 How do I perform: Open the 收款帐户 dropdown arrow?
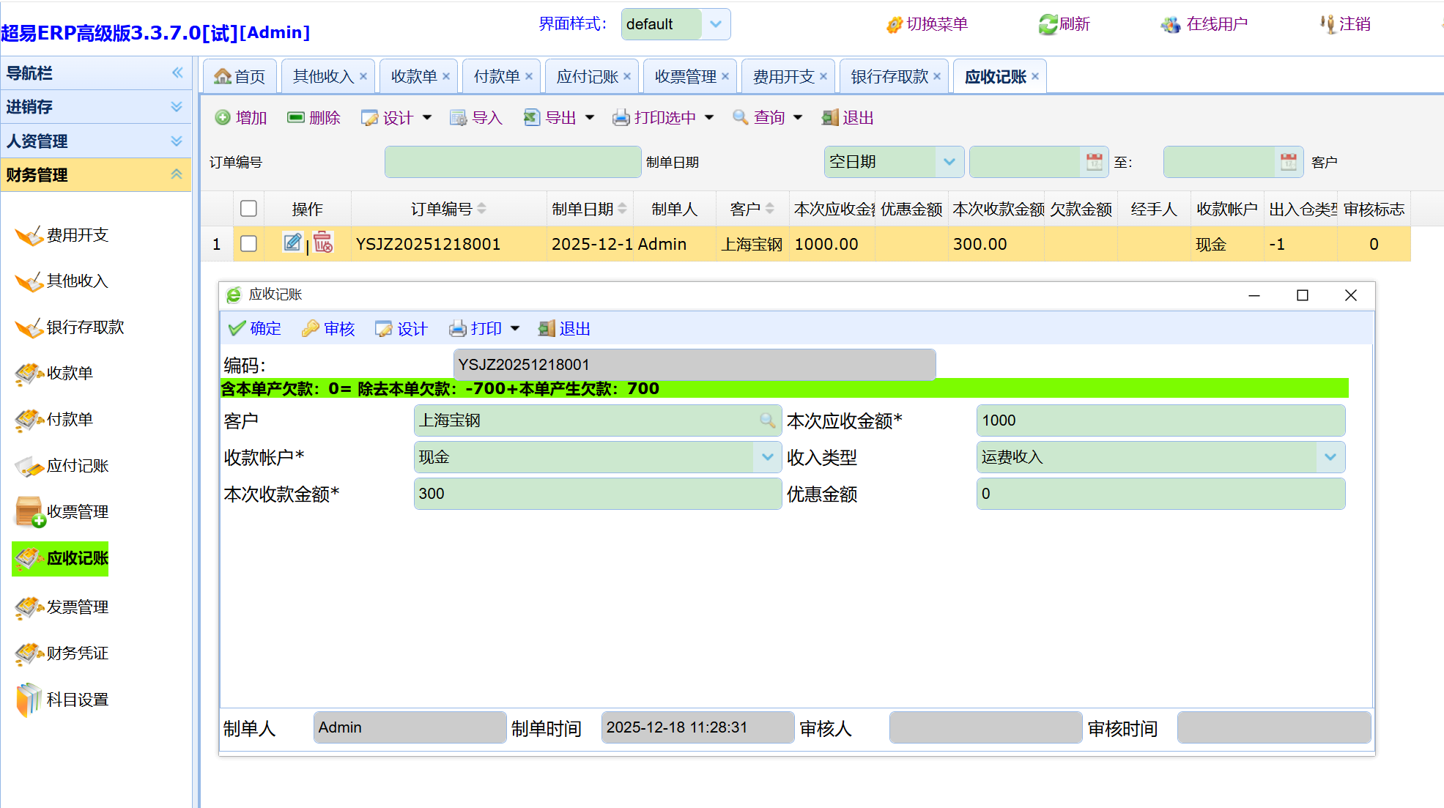point(767,457)
